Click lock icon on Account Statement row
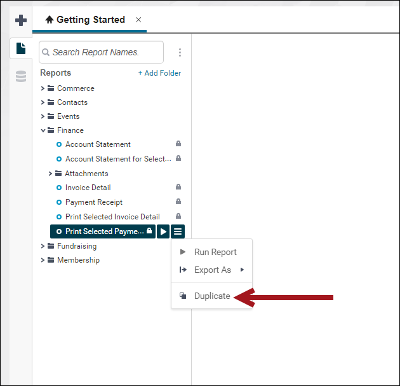 [x=178, y=144]
